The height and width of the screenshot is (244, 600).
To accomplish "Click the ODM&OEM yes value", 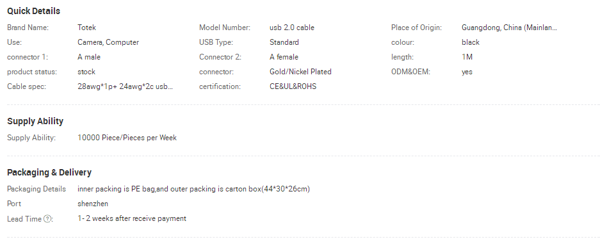I will pos(467,72).
